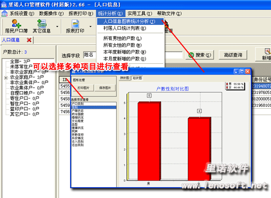
Task: Click the app logo icon beside 系统设置
Action: click(x=5, y=13)
